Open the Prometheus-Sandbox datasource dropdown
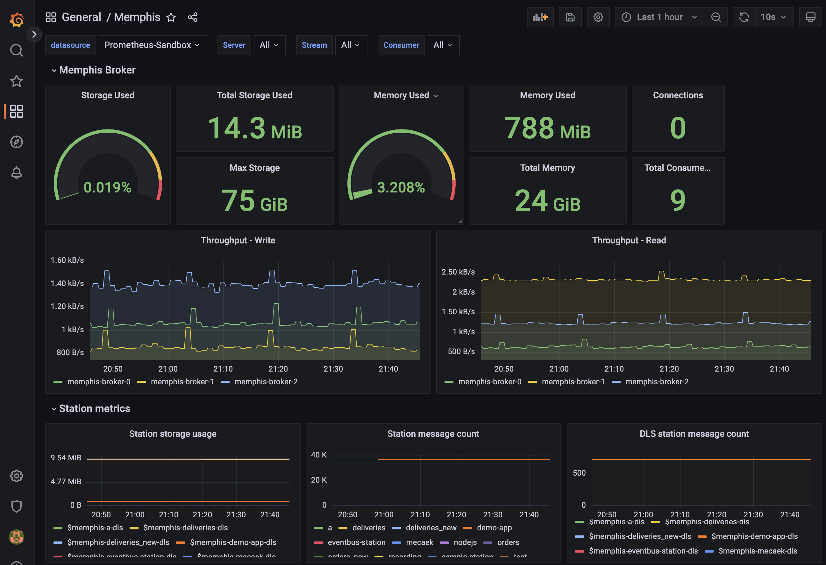 pyautogui.click(x=153, y=45)
